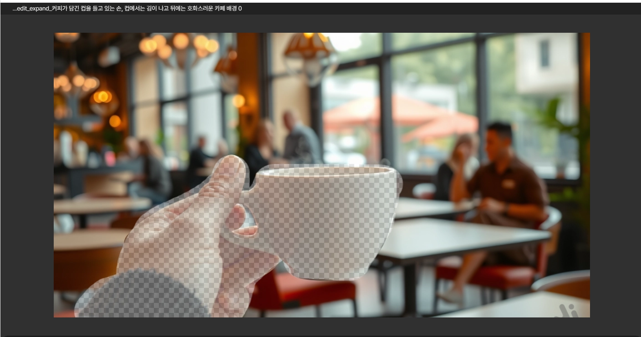Click the glowing orange lamp on the left
Image resolution: width=641 pixels, height=337 pixels.
(x=102, y=97)
